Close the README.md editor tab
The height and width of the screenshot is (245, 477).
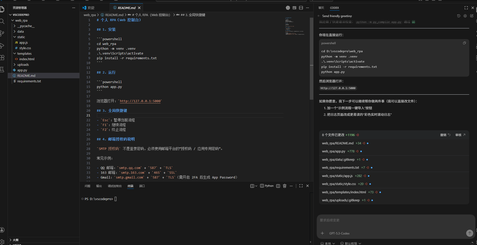[x=139, y=8]
